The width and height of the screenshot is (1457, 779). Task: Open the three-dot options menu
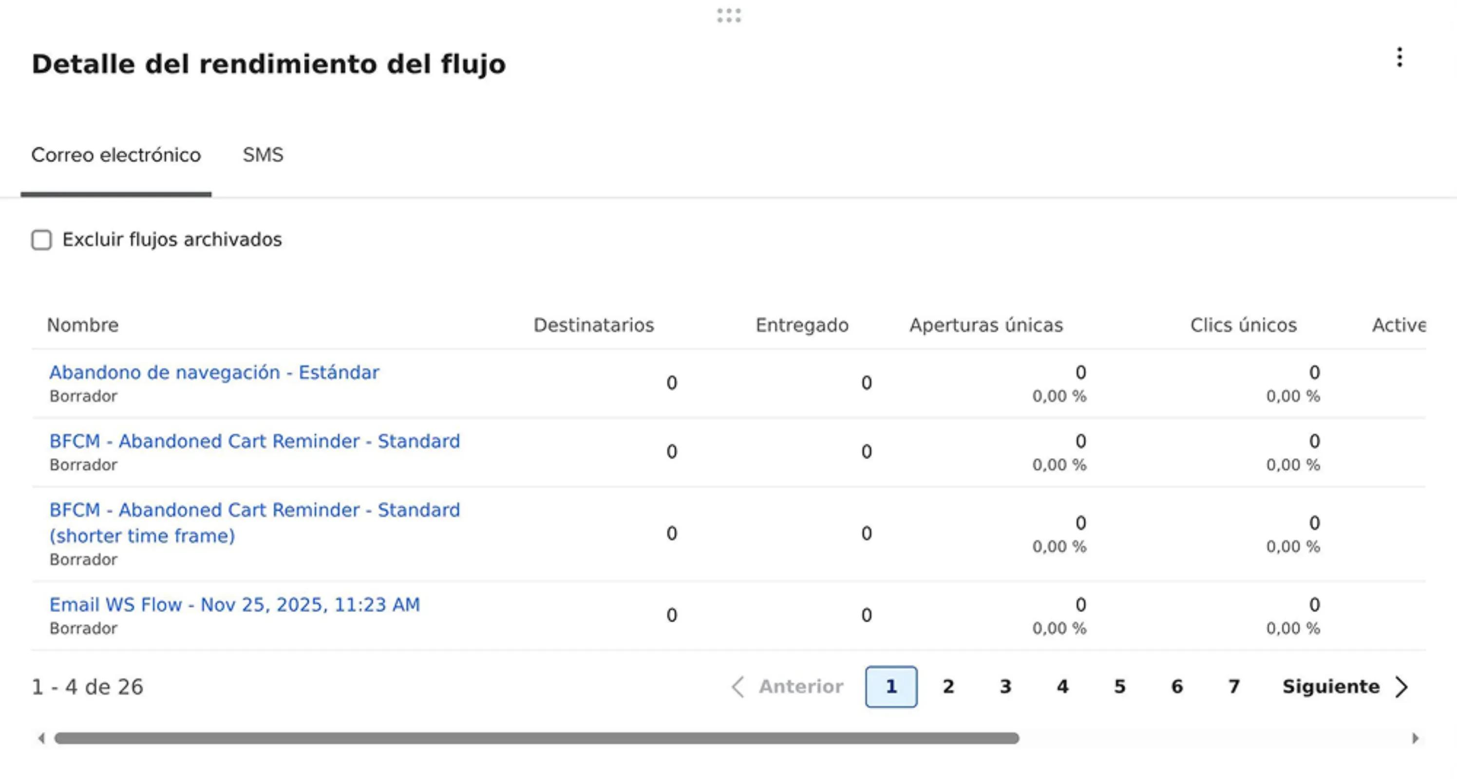[x=1399, y=57]
